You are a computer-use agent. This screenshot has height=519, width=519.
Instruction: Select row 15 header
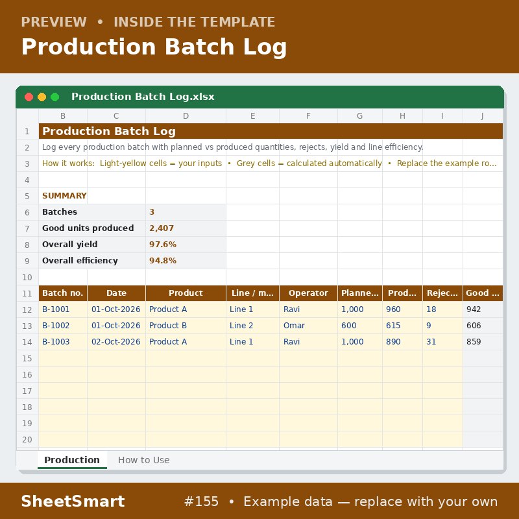pos(27,359)
